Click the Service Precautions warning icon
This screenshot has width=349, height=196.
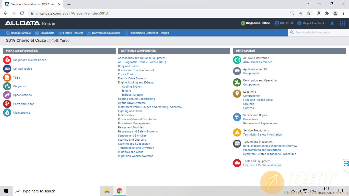[x=237, y=132]
